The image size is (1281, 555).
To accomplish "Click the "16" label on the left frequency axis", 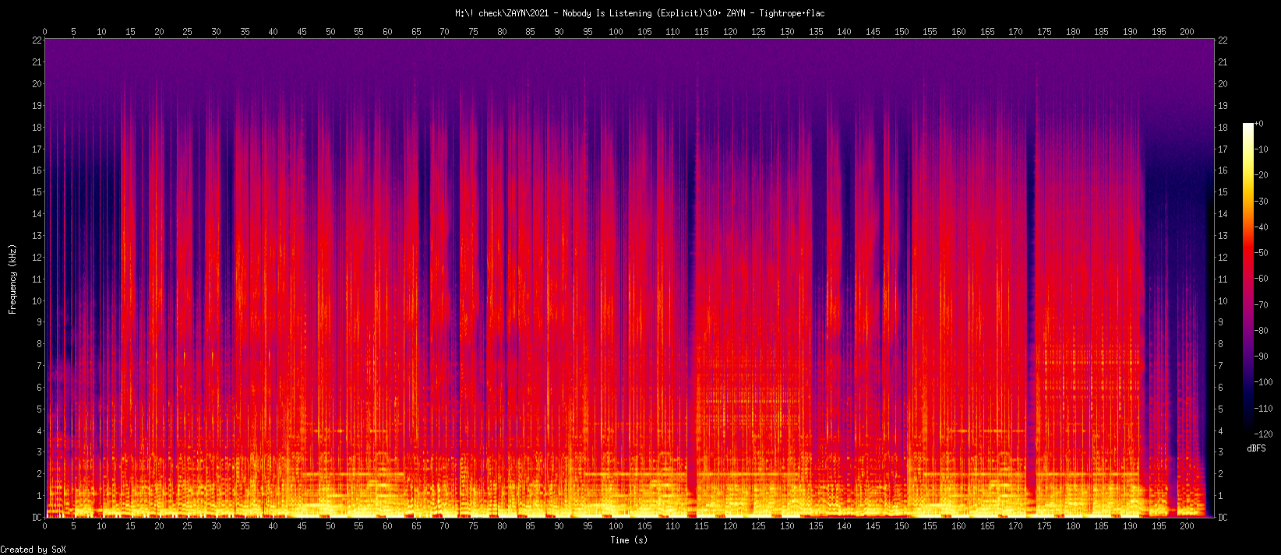I will click(x=37, y=170).
